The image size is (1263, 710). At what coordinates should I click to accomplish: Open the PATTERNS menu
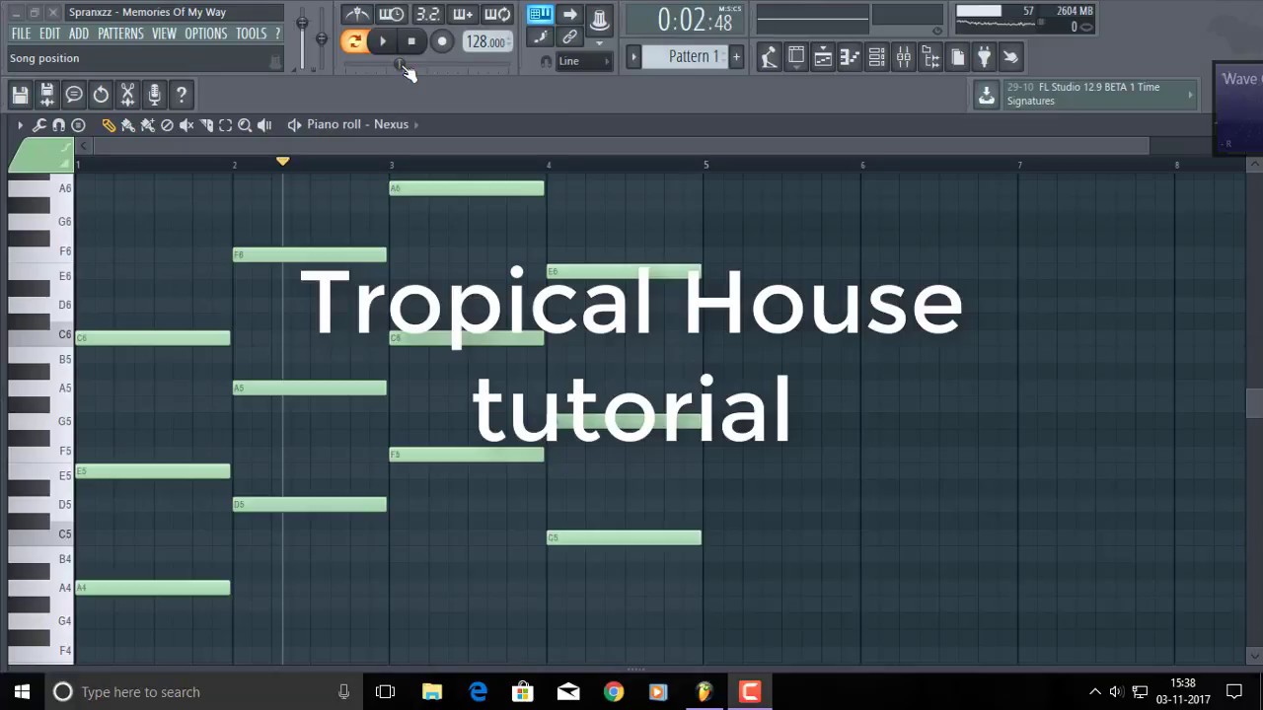click(120, 34)
